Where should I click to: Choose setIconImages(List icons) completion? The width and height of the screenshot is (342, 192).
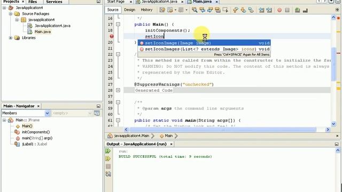tap(204, 49)
